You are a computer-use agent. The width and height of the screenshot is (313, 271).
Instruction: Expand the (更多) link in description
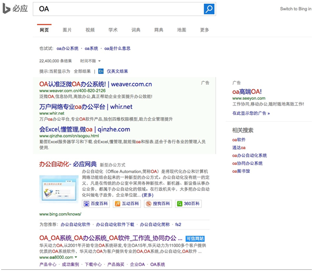pyautogui.click(x=148, y=195)
